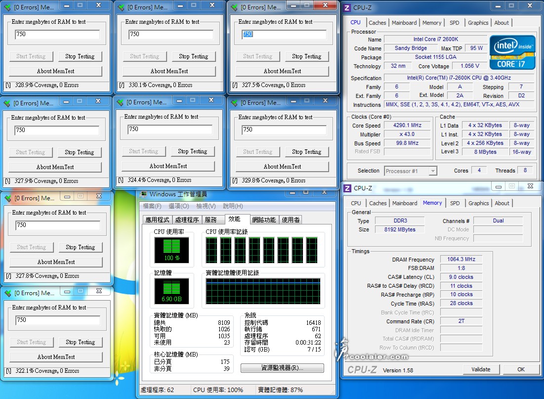Click the CPU-Z 'Z' icon in the lower CPU-Z window
Image resolution: width=544 pixels, height=399 pixels.
tap(347, 188)
